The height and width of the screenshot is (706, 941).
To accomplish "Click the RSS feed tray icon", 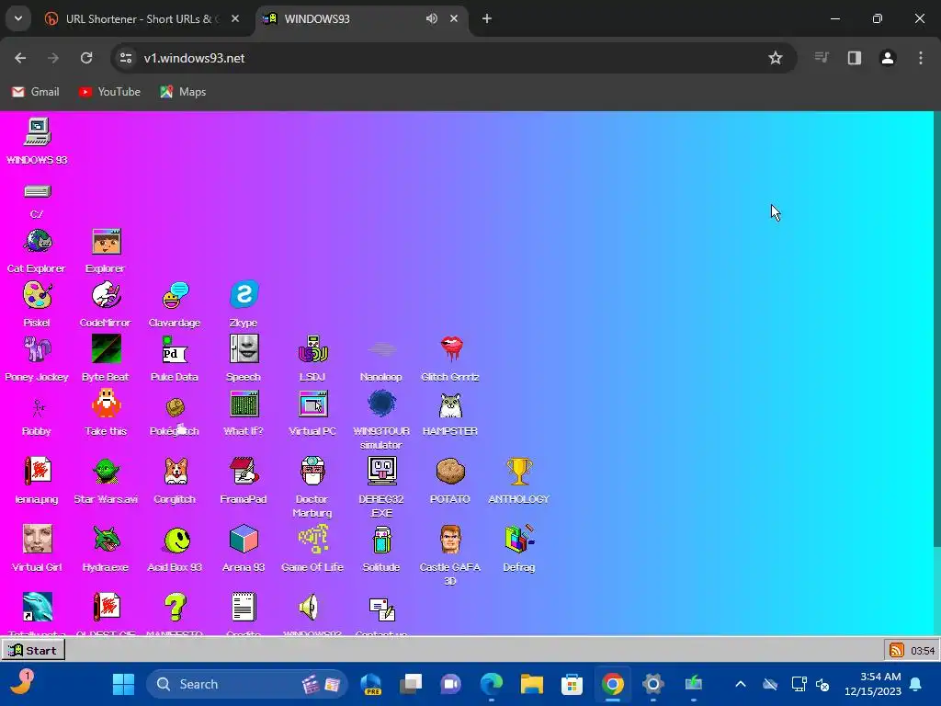I will [x=897, y=650].
